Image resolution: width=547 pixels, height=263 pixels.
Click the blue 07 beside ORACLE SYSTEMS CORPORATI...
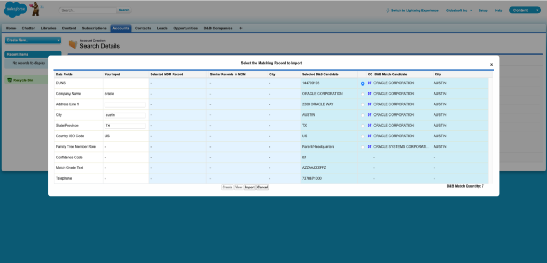point(370,147)
